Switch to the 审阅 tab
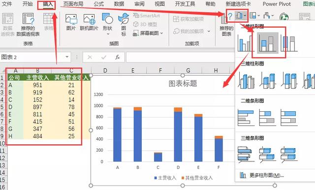 139,4
